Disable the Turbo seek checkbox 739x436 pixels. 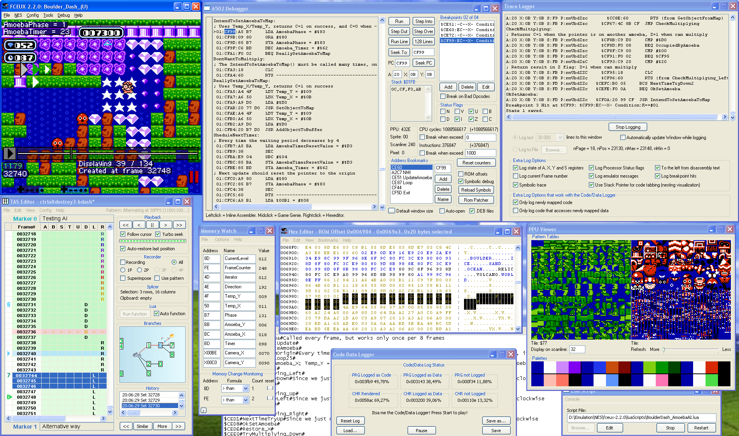click(158, 234)
